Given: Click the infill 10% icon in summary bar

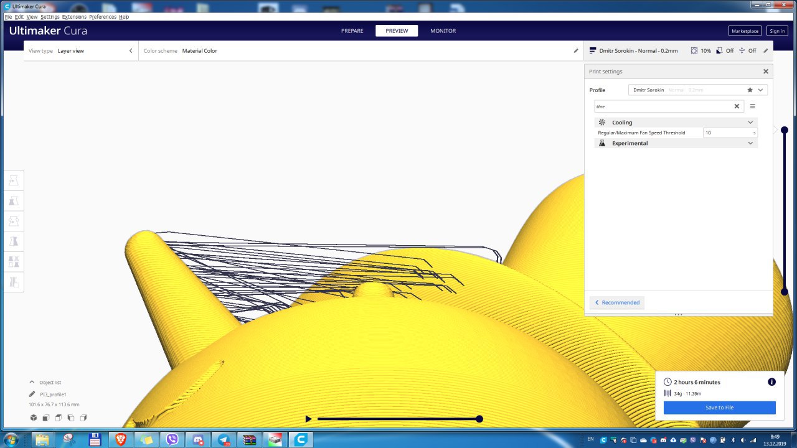Looking at the screenshot, I should [x=694, y=50].
